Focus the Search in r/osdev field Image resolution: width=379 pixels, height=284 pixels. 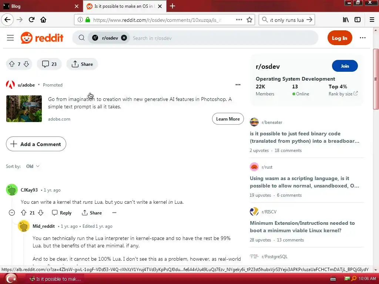222,38
